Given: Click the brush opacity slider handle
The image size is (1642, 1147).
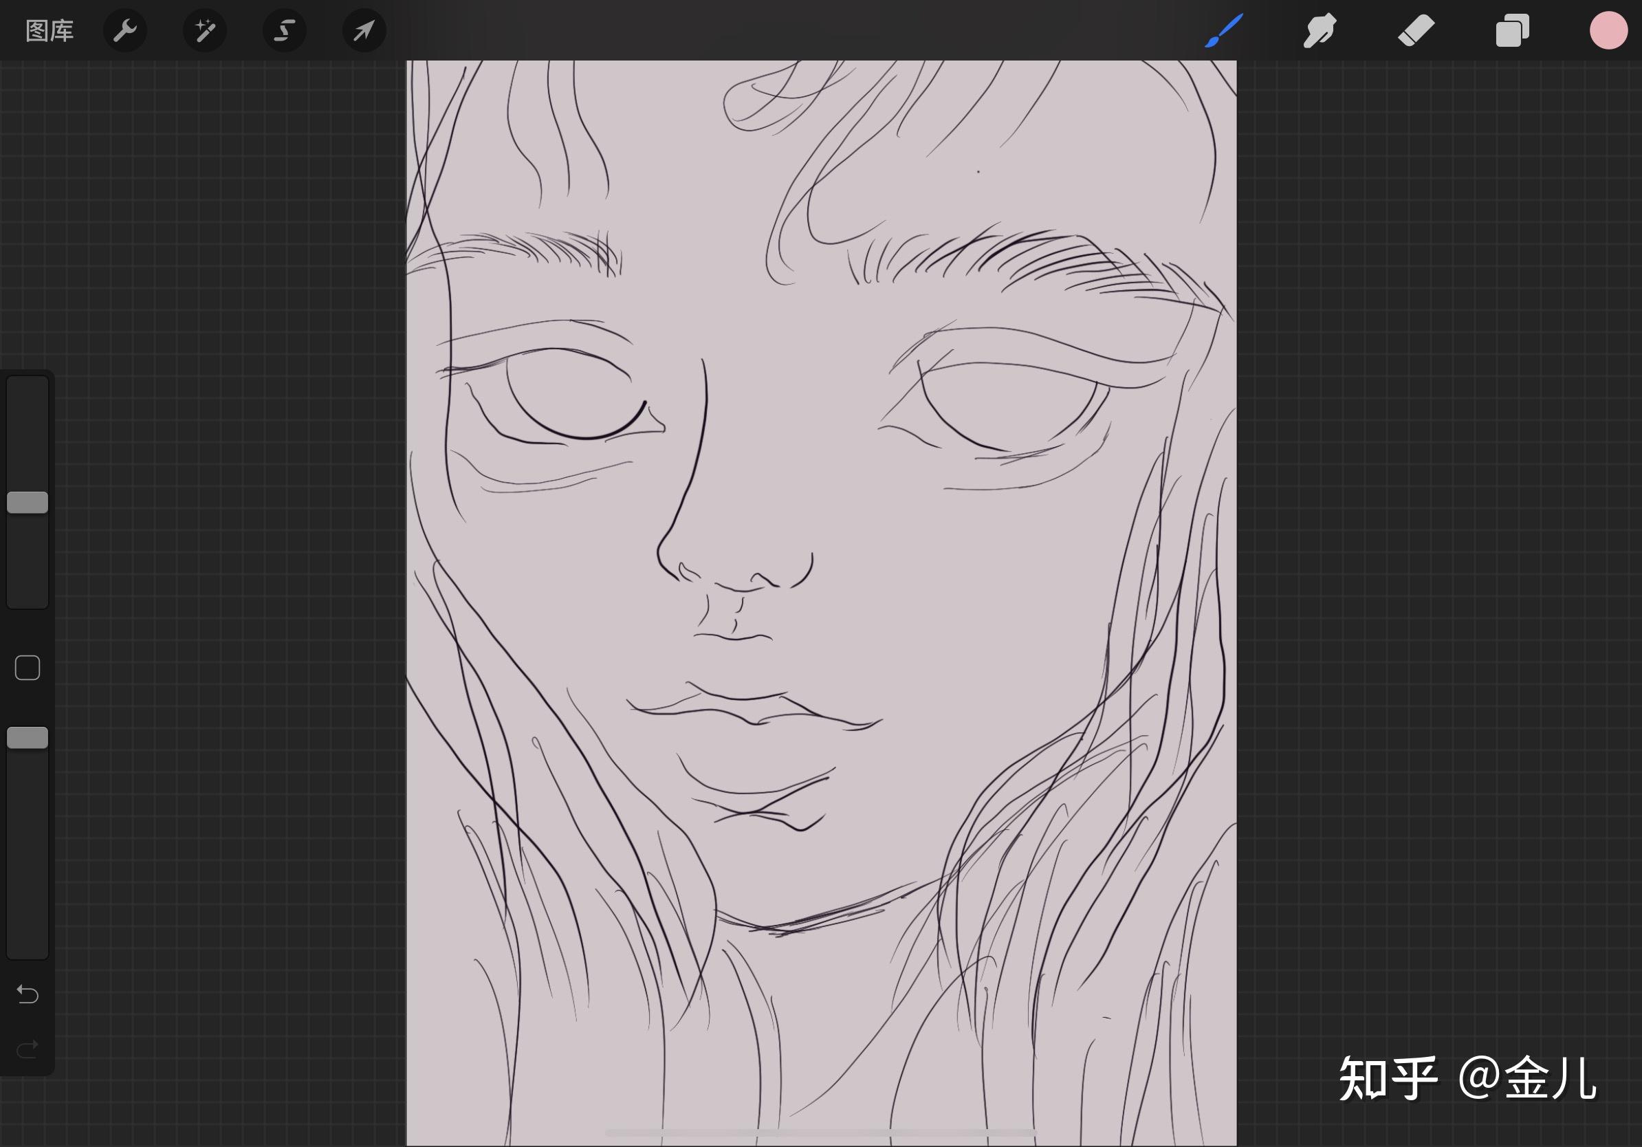Looking at the screenshot, I should click(x=28, y=738).
